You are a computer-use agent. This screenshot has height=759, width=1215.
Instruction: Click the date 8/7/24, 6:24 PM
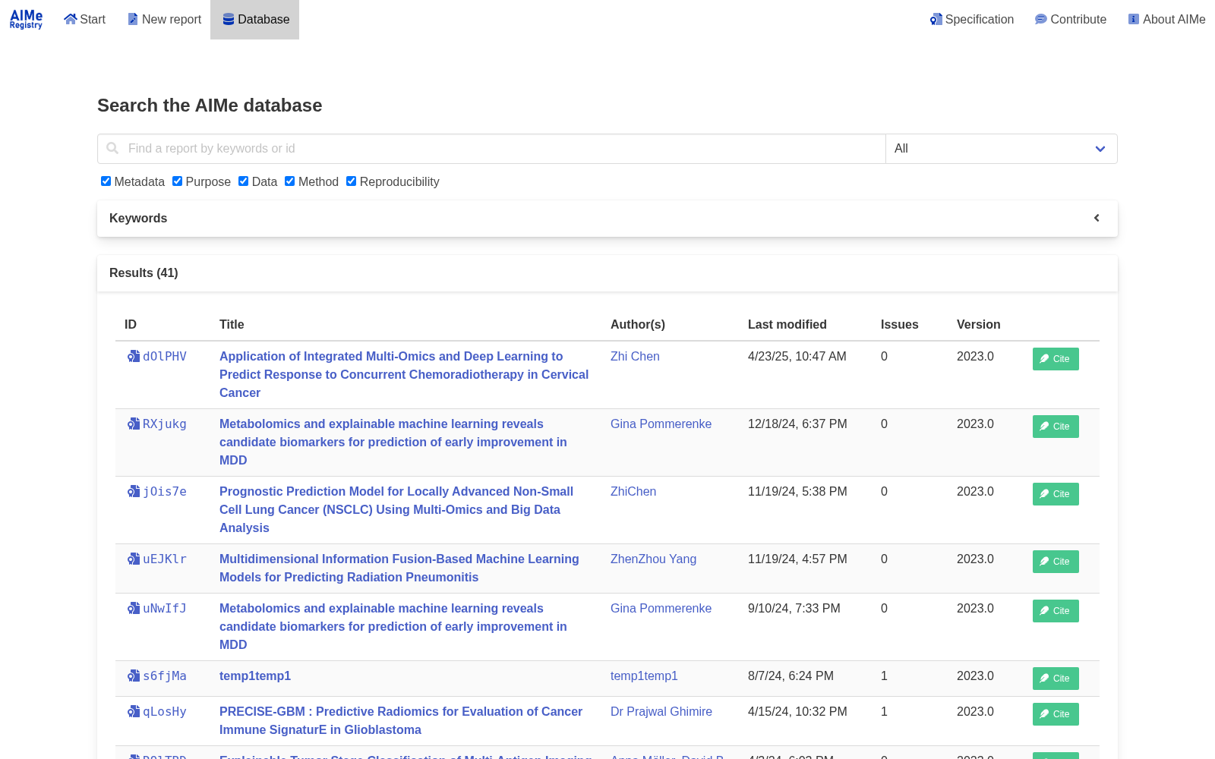791,676
